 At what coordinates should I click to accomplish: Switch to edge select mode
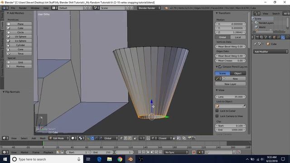click(126, 138)
